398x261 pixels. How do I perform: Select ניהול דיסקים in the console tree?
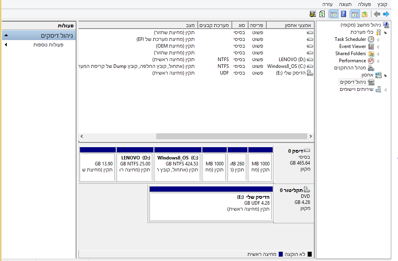353,82
